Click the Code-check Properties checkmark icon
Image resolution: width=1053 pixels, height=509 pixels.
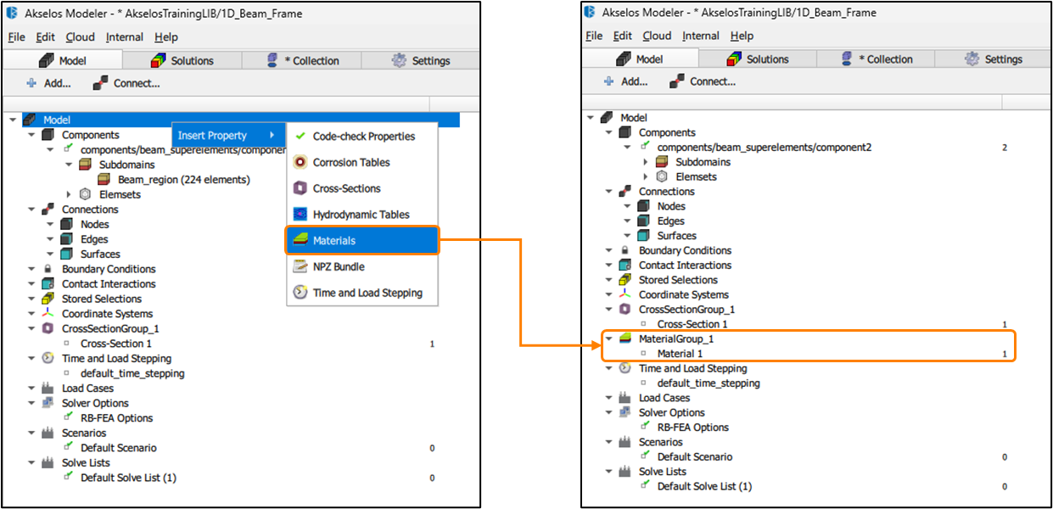[x=300, y=137]
